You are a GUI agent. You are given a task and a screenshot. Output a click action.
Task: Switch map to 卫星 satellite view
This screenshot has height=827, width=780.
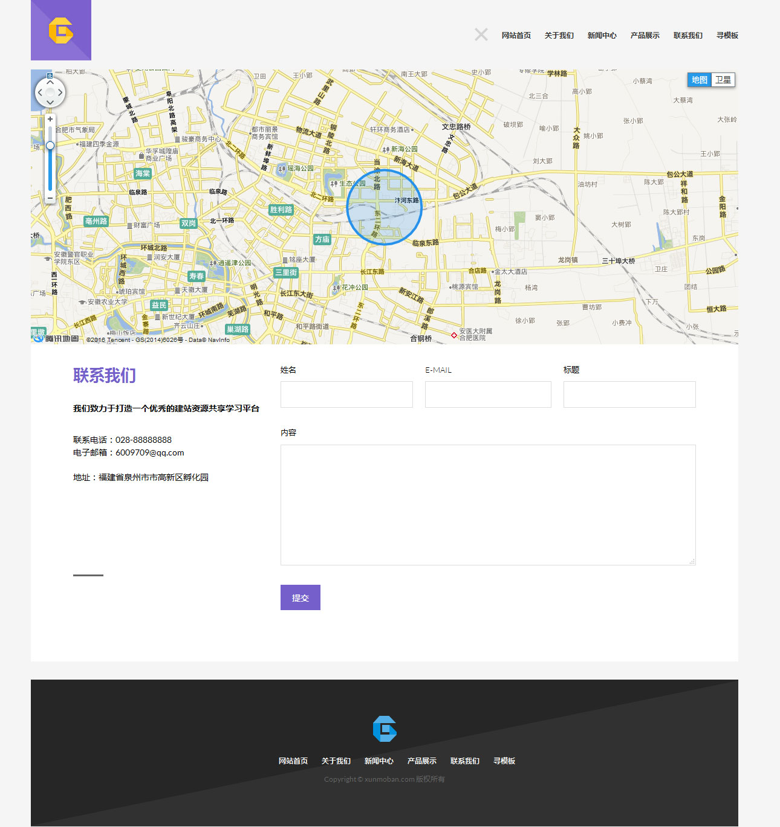click(723, 80)
